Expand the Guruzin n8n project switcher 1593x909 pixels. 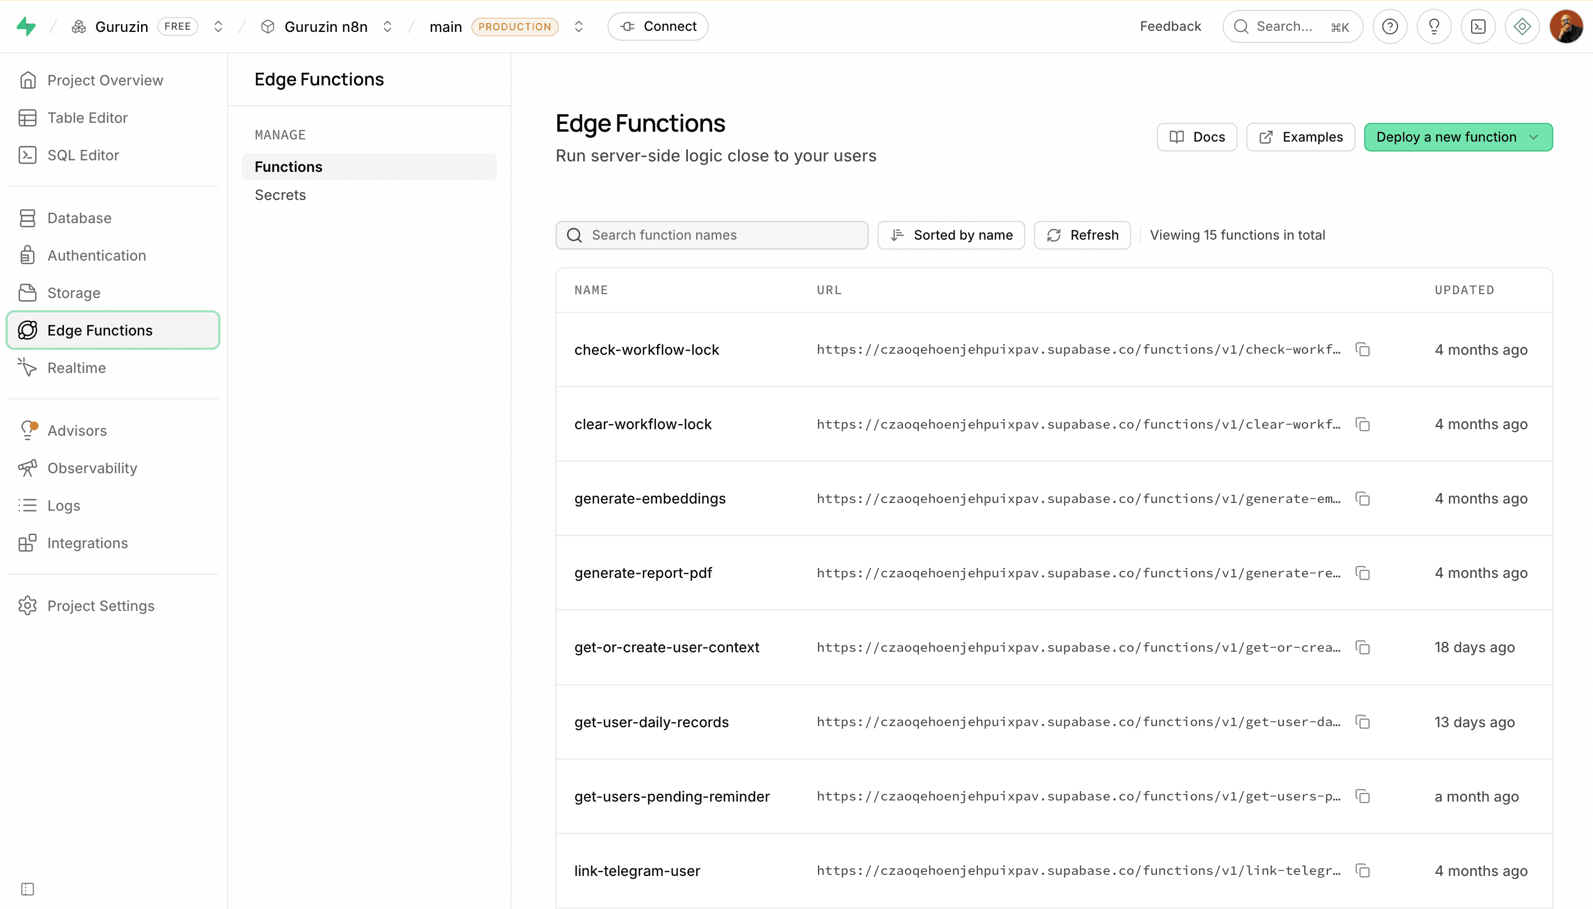coord(387,26)
